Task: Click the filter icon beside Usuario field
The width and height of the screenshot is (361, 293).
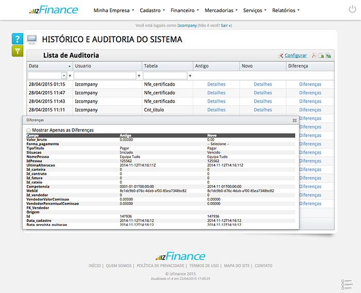Action: pos(139,76)
